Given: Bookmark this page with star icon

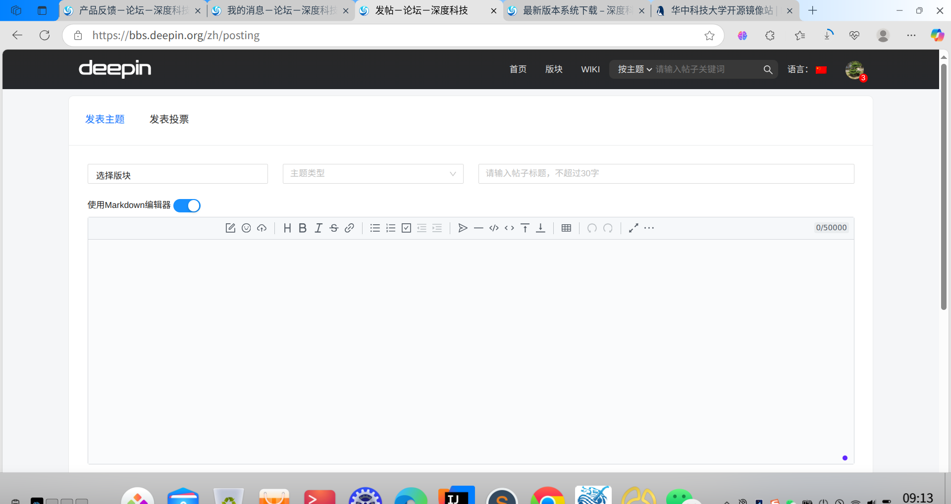Looking at the screenshot, I should 709,36.
